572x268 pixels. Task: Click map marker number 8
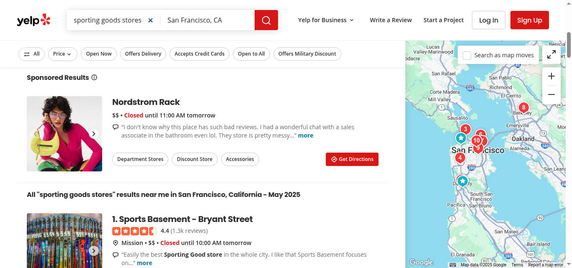click(523, 108)
